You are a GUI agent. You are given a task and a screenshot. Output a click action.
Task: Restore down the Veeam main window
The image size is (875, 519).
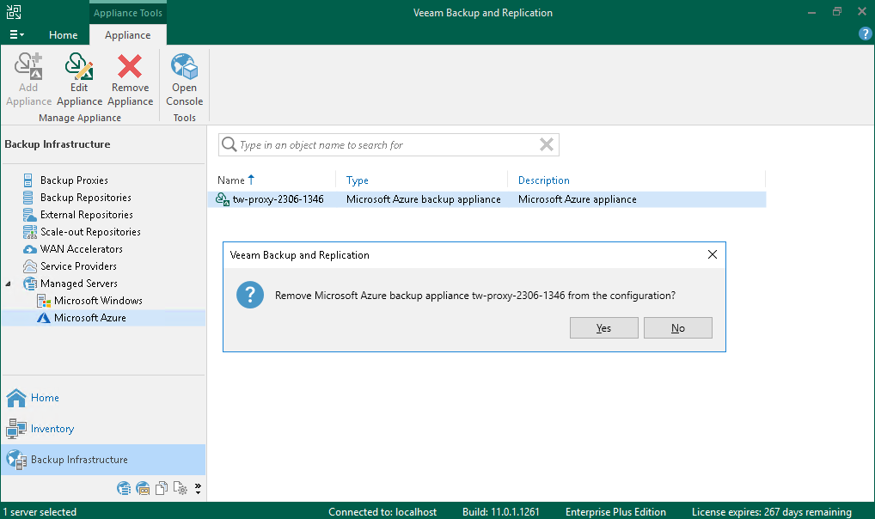(837, 12)
